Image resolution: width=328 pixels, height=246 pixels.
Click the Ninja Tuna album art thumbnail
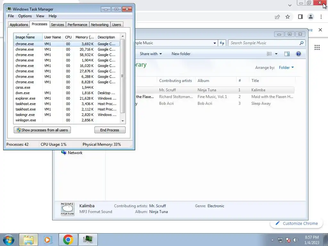click(x=67, y=209)
